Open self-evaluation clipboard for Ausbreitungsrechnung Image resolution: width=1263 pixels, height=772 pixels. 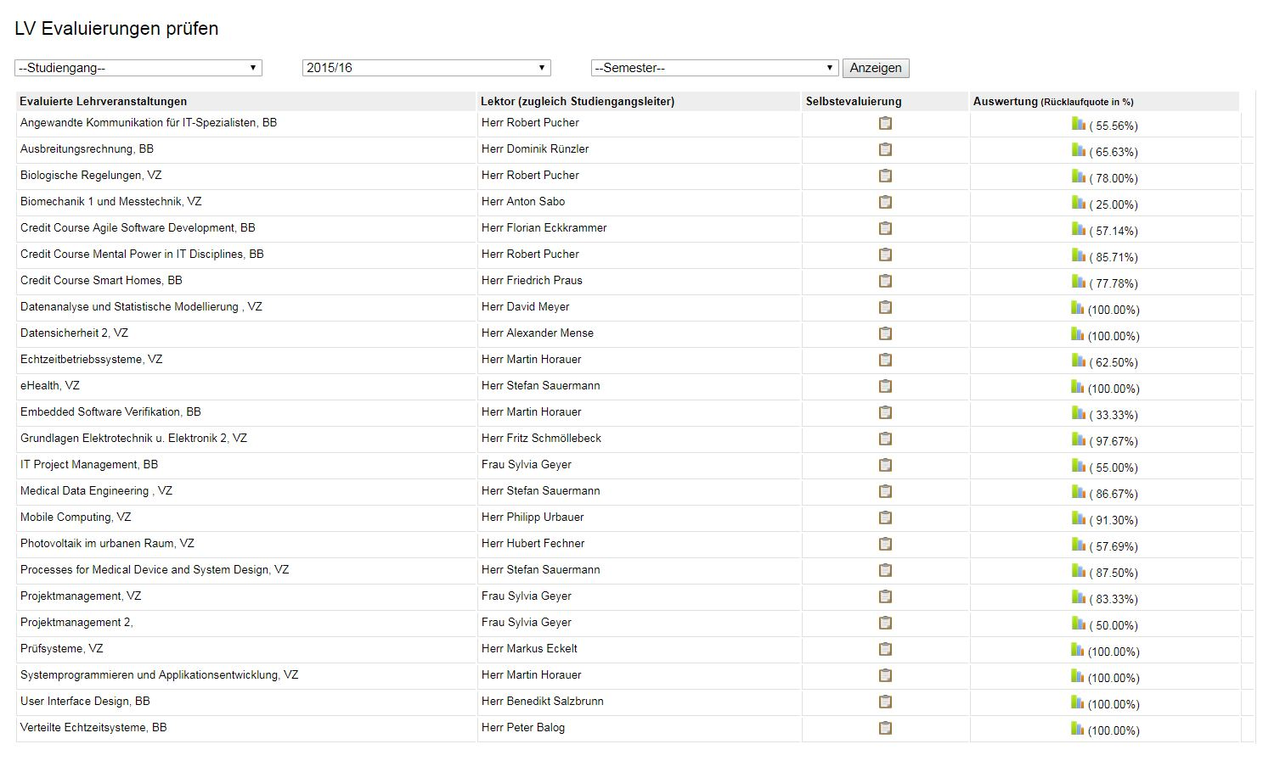click(885, 149)
